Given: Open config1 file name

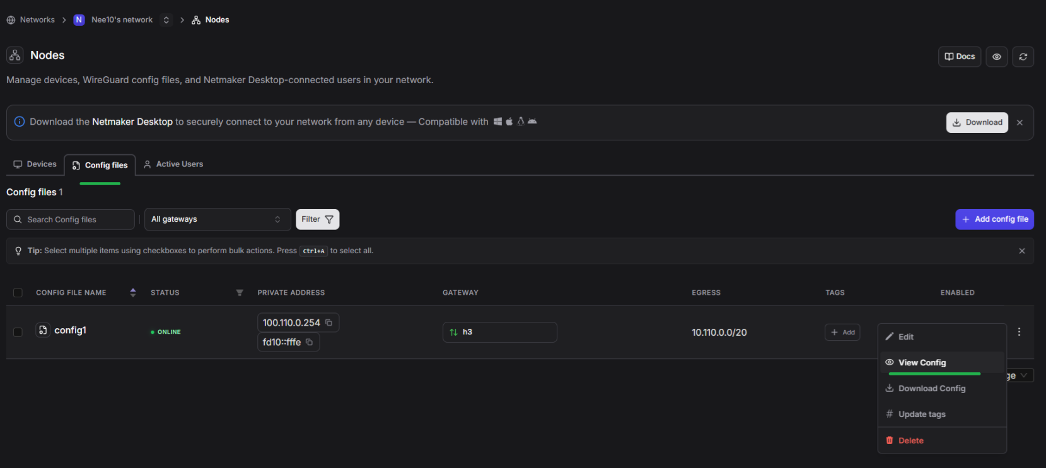Looking at the screenshot, I should point(70,330).
